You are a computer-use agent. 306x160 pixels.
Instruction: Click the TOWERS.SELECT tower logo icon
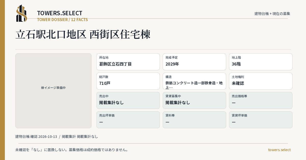(x=22, y=13)
